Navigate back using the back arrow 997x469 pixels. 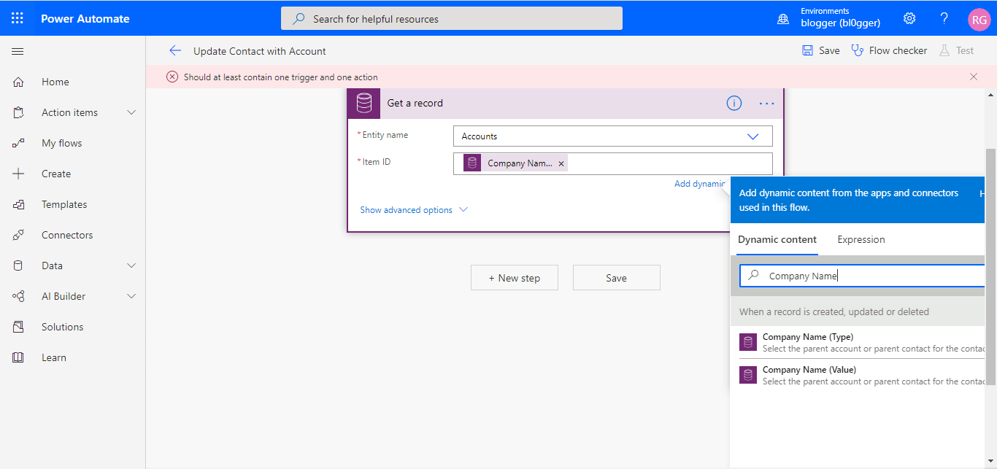pos(174,50)
